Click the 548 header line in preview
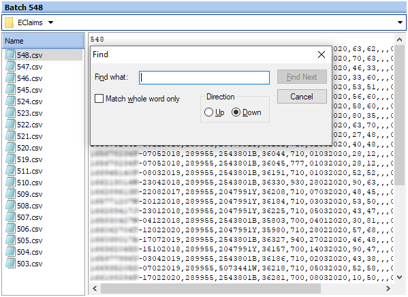 click(x=97, y=40)
